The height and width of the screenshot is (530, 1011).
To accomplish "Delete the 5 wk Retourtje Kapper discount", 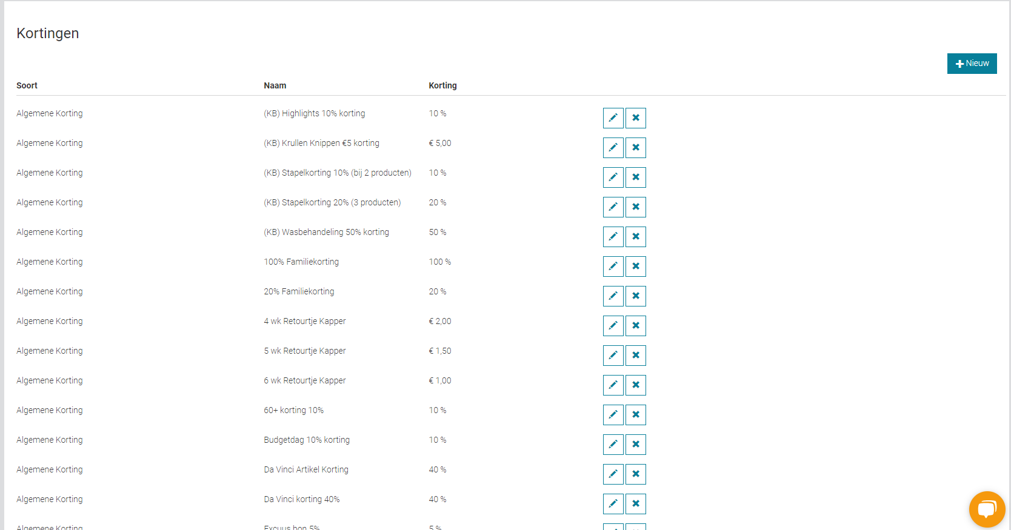I will click(635, 356).
